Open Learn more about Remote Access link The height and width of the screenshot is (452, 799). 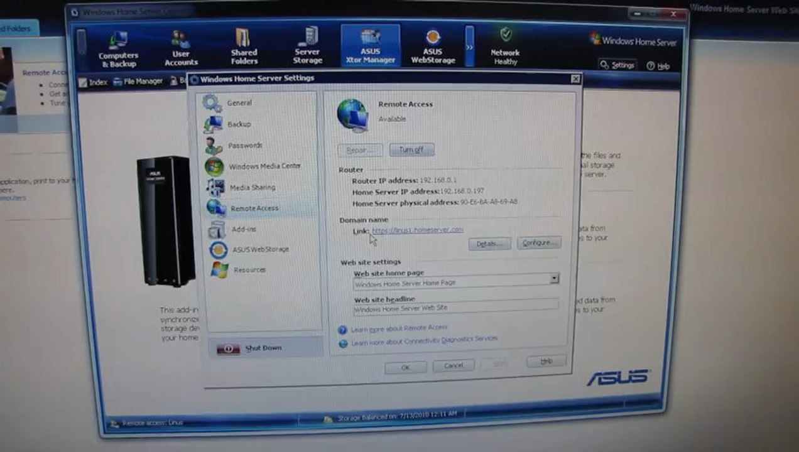click(399, 328)
